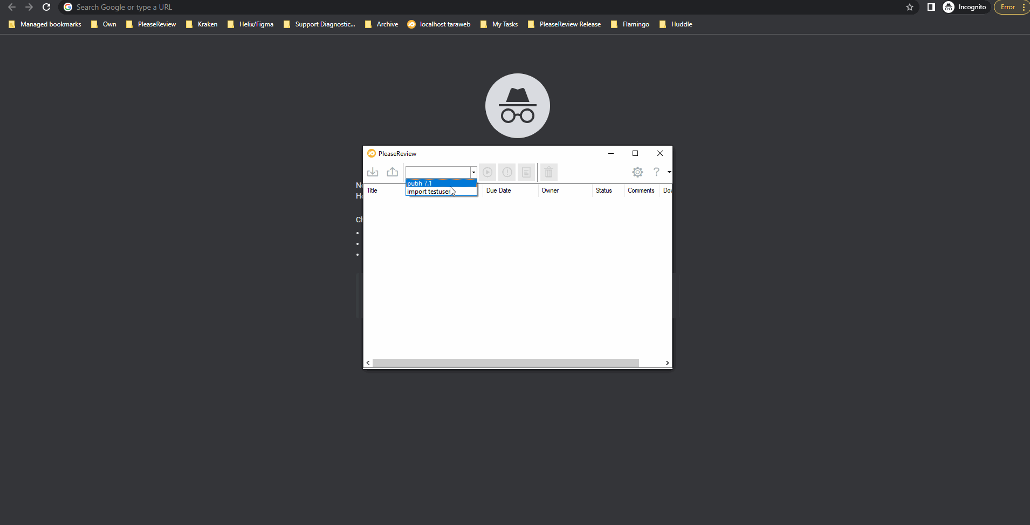This screenshot has width=1030, height=525.
Task: Click the download/import icon in PleaseReview toolbar
Action: [x=373, y=172]
